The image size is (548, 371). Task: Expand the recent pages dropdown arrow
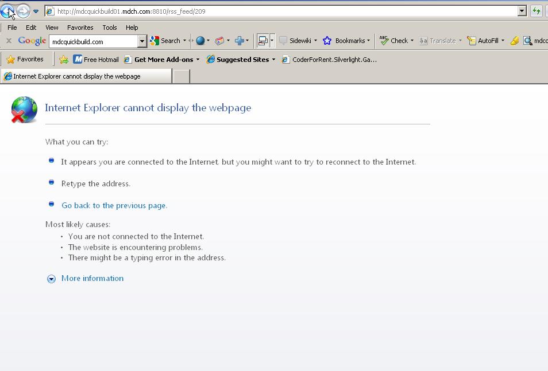(x=36, y=11)
